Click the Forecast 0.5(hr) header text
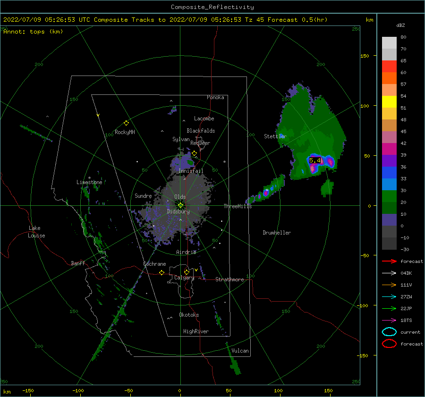 point(297,20)
